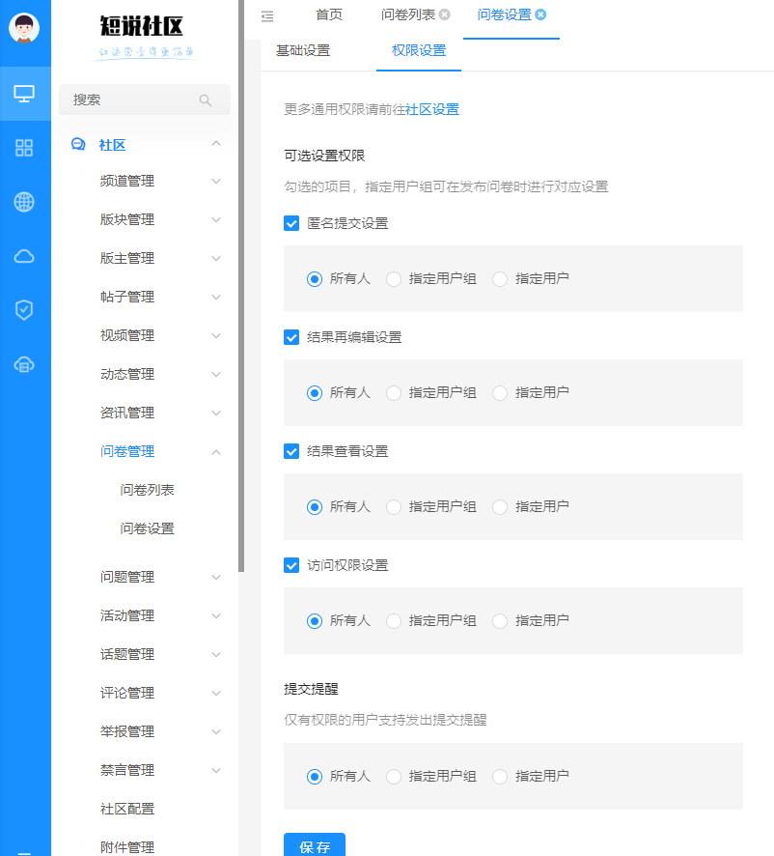
Task: Collapse the 社区 menu chevron
Action: click(x=216, y=144)
